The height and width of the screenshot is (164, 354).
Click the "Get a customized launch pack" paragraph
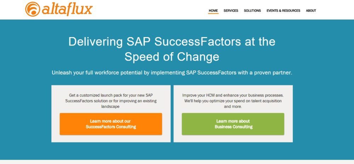[111, 101]
